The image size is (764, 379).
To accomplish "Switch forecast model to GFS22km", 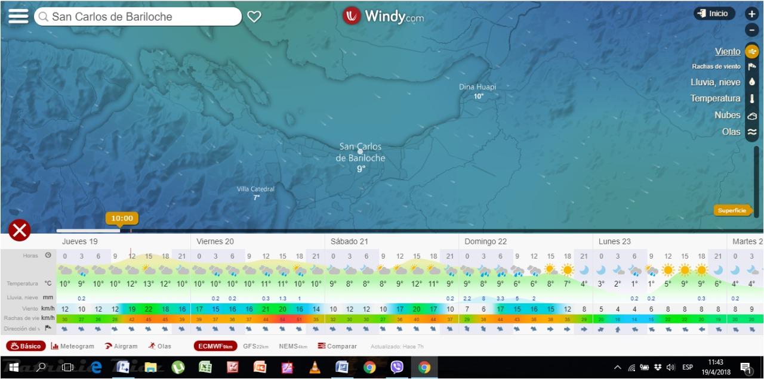I will click(x=255, y=346).
